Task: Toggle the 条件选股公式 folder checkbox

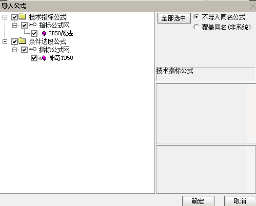Action: tap(14, 41)
